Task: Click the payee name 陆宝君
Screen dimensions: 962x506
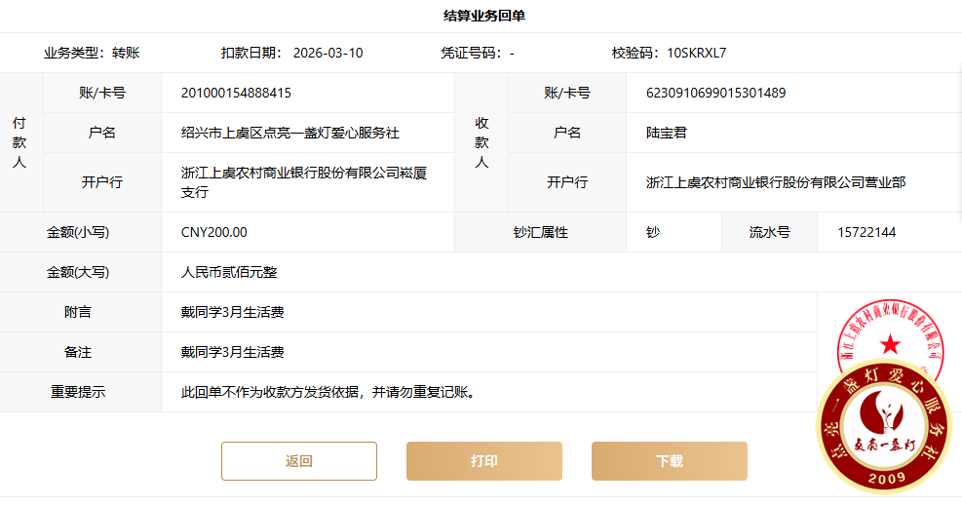Action: [x=667, y=133]
